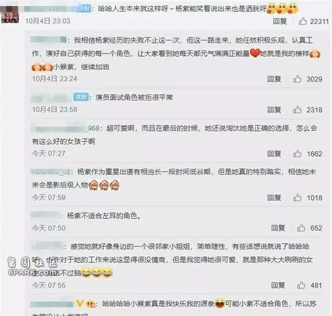Like the top comment with 22311 likes
The height and width of the screenshot is (316, 332).
[302, 21]
